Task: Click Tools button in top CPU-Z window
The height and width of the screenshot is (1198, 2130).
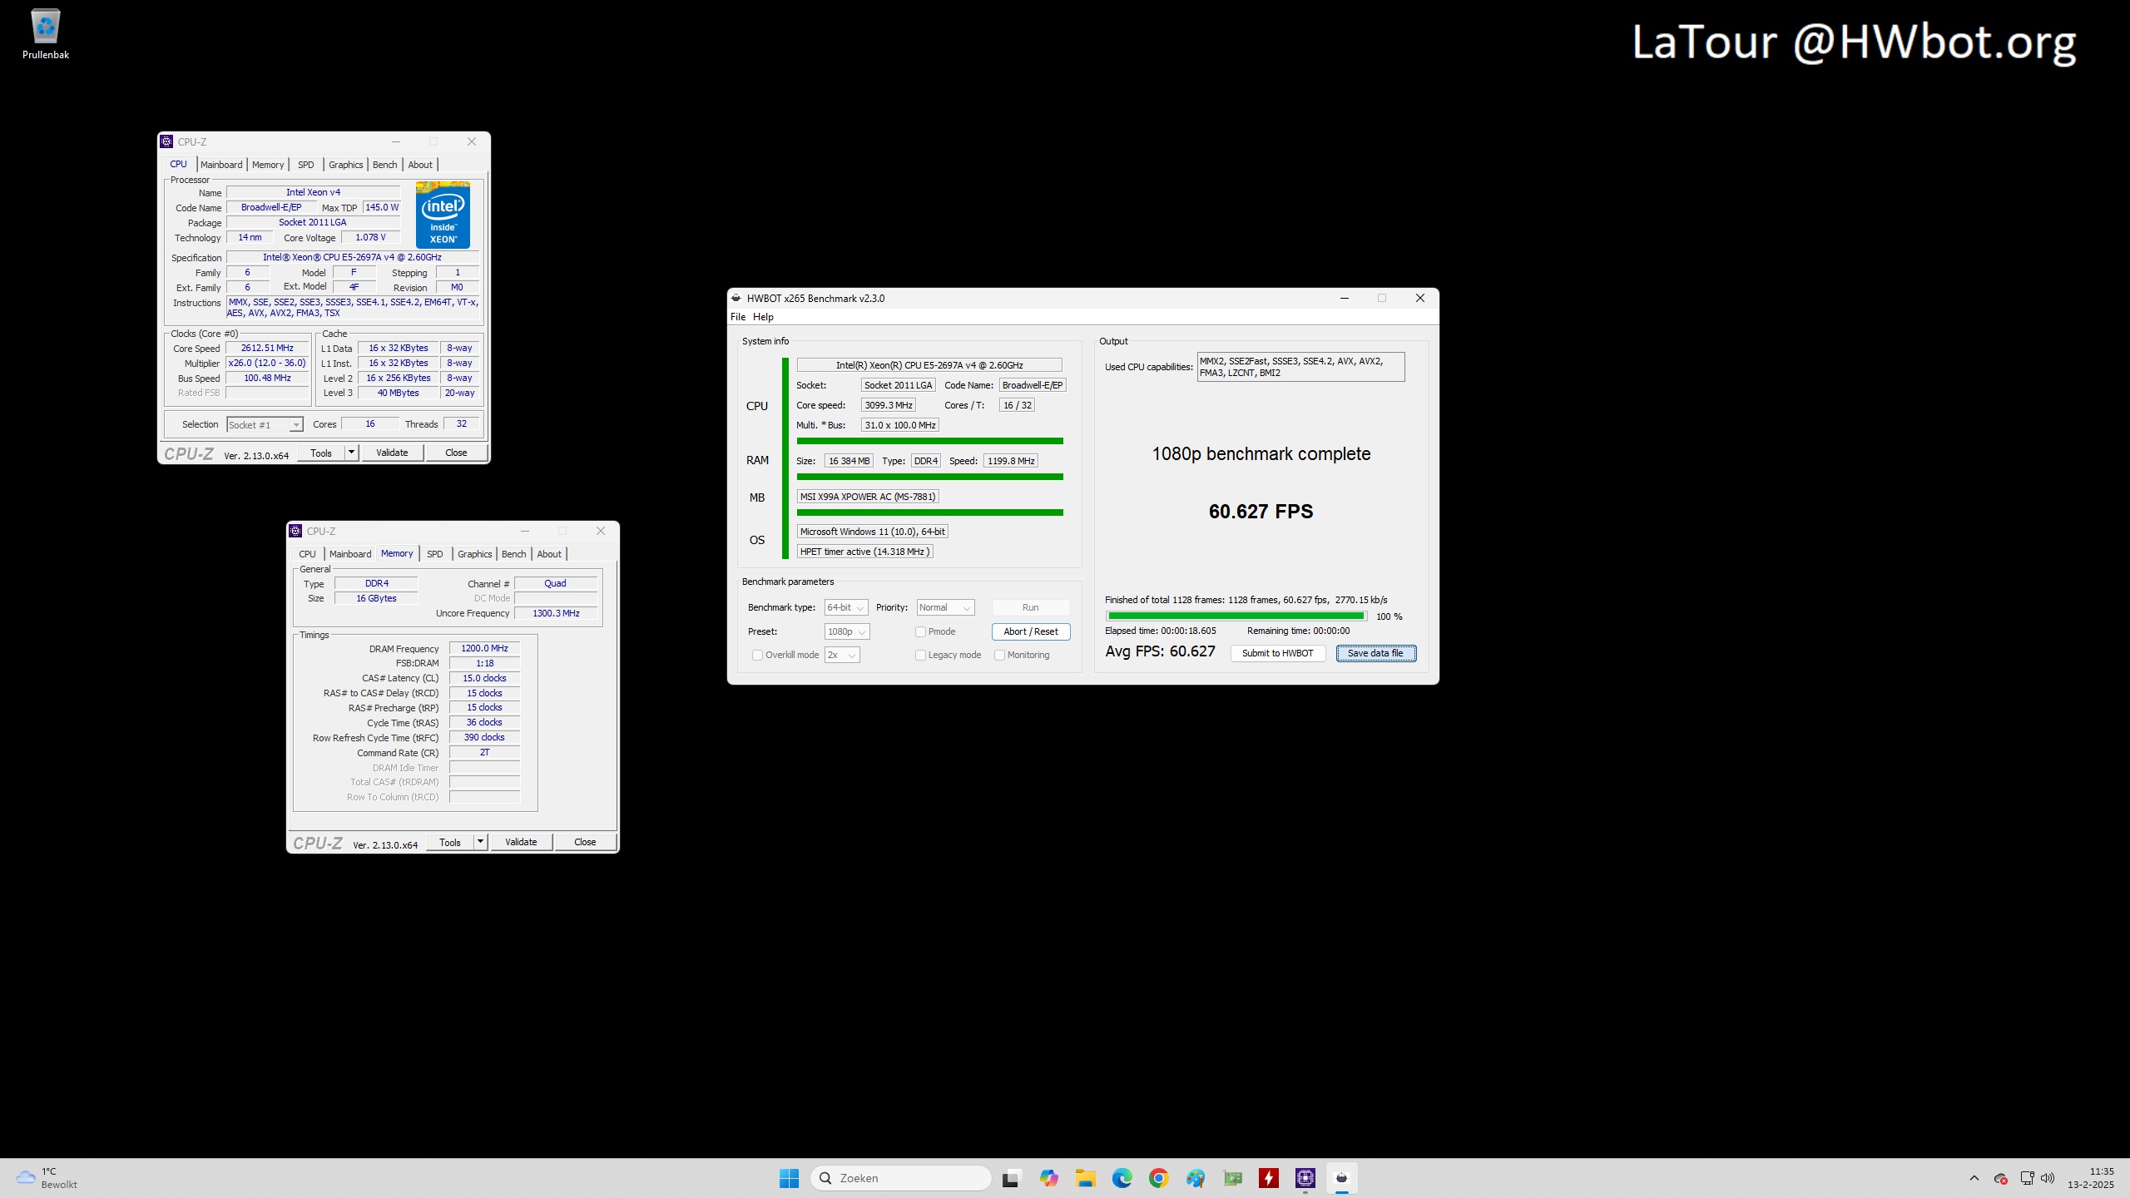Action: [321, 453]
